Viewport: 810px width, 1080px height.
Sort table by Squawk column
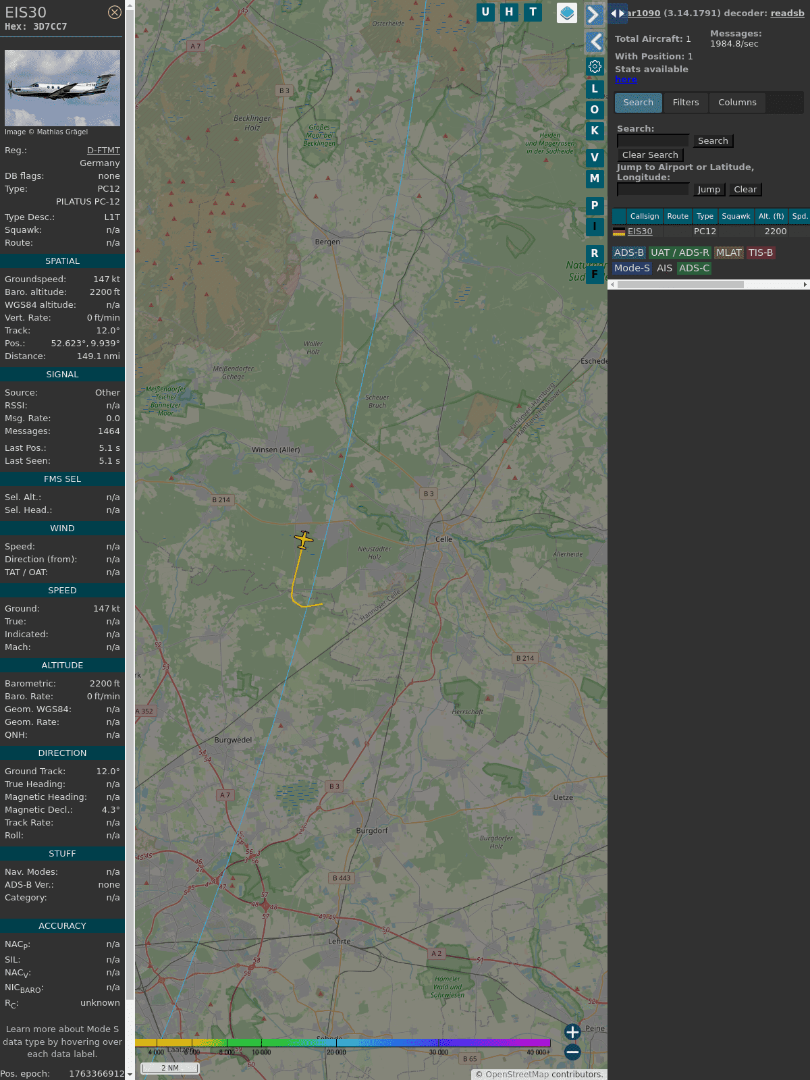(736, 216)
